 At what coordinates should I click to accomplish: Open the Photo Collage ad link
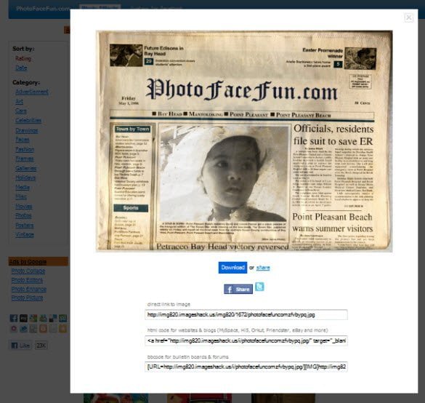[28, 271]
